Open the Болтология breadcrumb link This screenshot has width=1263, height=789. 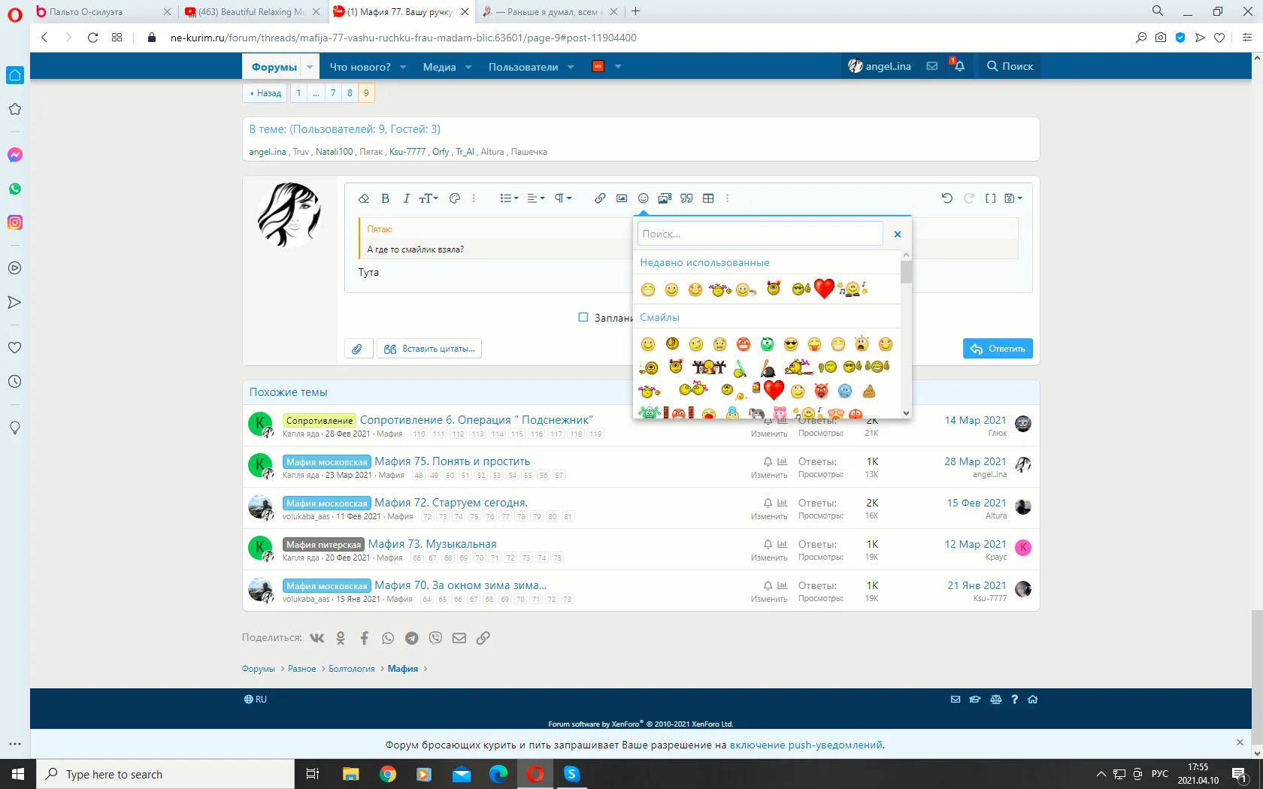pyautogui.click(x=352, y=669)
